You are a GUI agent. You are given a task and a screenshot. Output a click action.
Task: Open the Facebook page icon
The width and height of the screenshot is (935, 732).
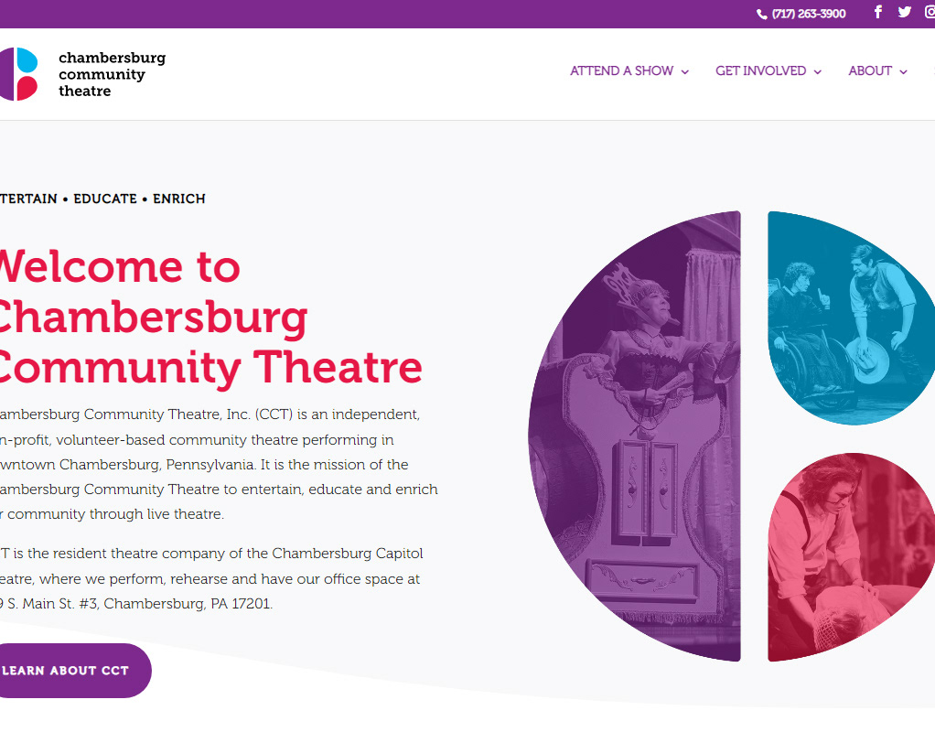point(877,12)
